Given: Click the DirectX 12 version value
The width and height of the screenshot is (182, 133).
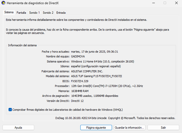Looking at the screenshot, I should pyautogui.click(x=77, y=101).
